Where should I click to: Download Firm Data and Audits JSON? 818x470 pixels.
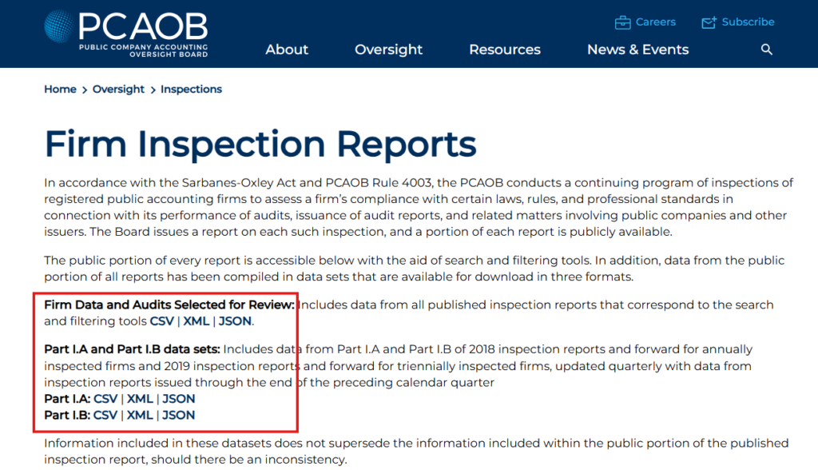(235, 321)
